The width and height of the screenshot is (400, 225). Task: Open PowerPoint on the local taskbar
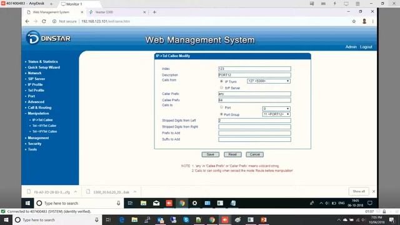(264, 219)
